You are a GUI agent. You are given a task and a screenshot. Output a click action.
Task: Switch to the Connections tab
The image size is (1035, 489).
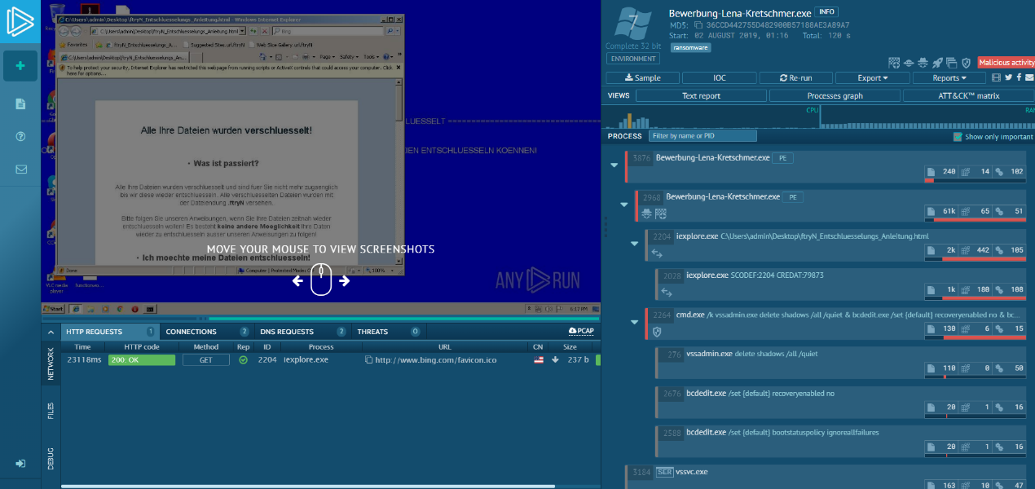207,332
